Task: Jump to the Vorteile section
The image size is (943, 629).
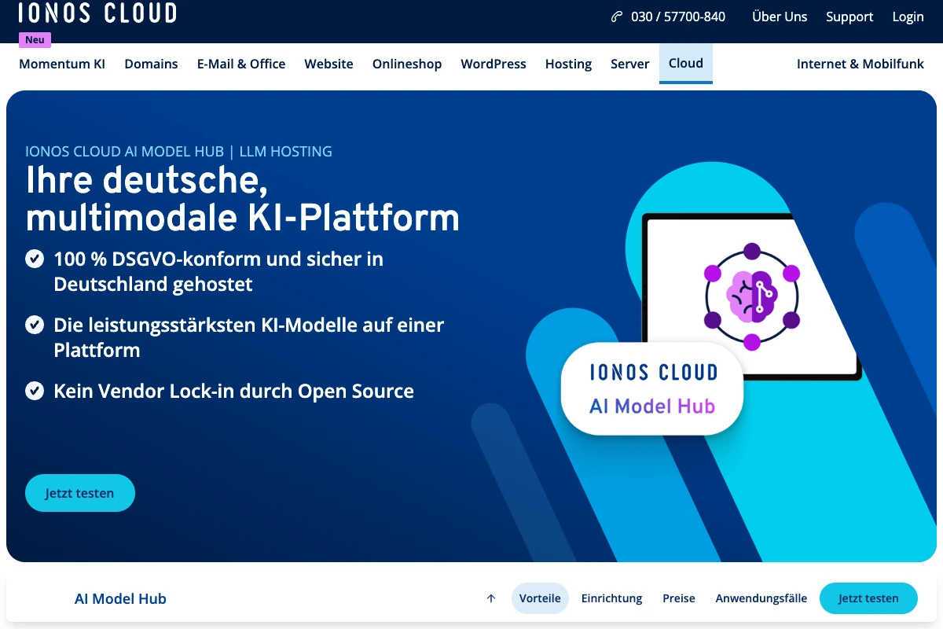Action: point(540,598)
